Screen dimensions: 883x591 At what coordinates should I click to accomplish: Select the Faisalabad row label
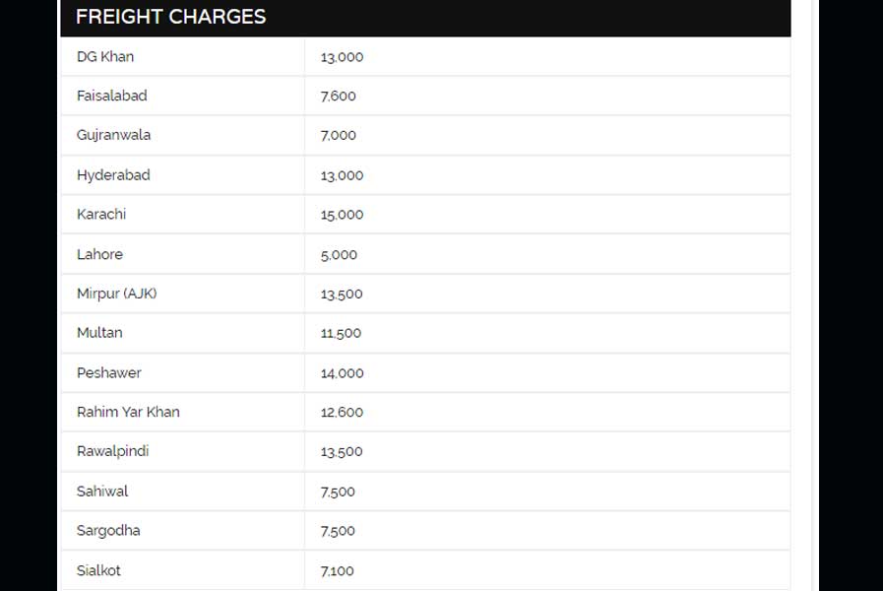[112, 96]
